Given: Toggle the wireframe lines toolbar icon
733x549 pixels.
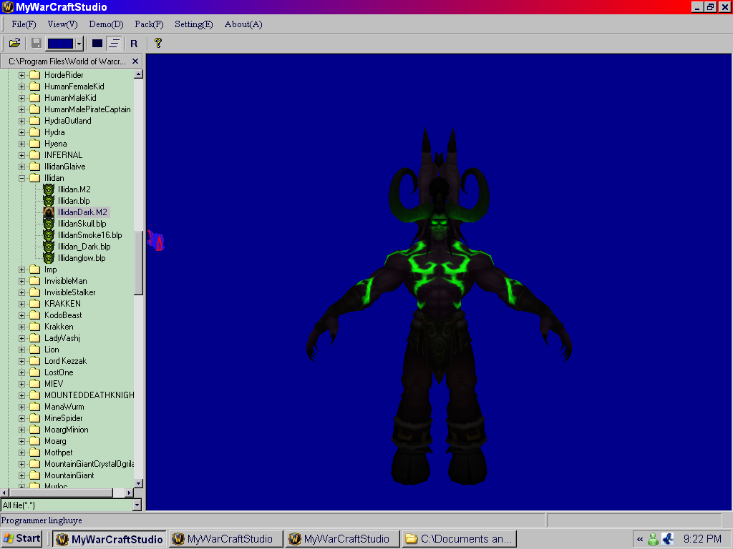Looking at the screenshot, I should 115,44.
